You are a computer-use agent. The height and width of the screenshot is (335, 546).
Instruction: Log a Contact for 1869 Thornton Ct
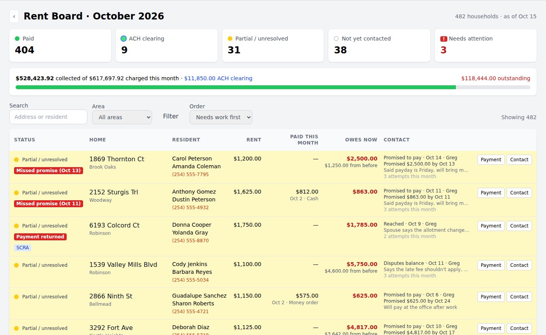click(519, 160)
